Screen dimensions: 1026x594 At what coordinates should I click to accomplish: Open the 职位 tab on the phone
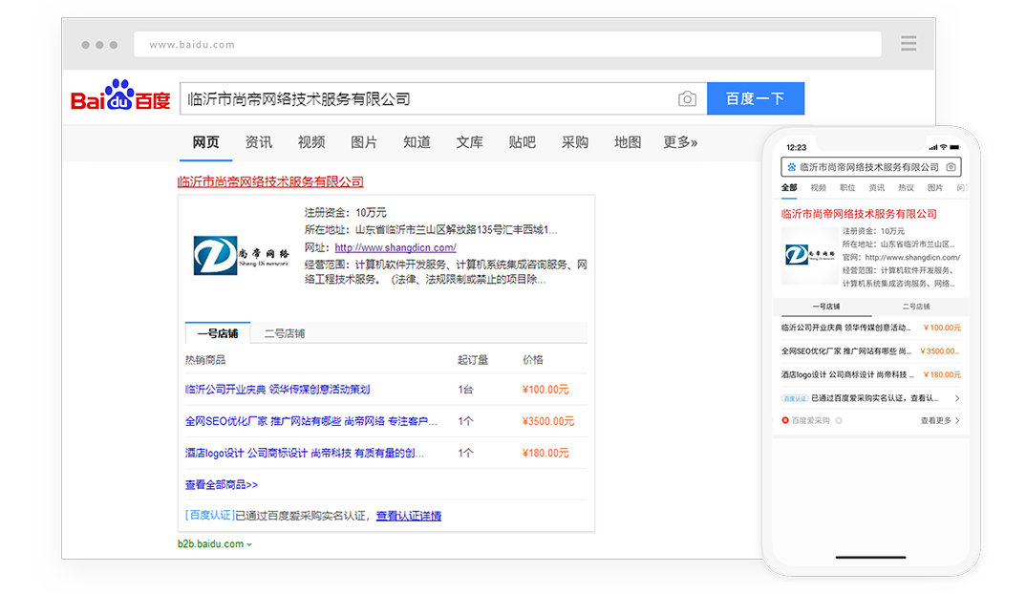coord(847,188)
